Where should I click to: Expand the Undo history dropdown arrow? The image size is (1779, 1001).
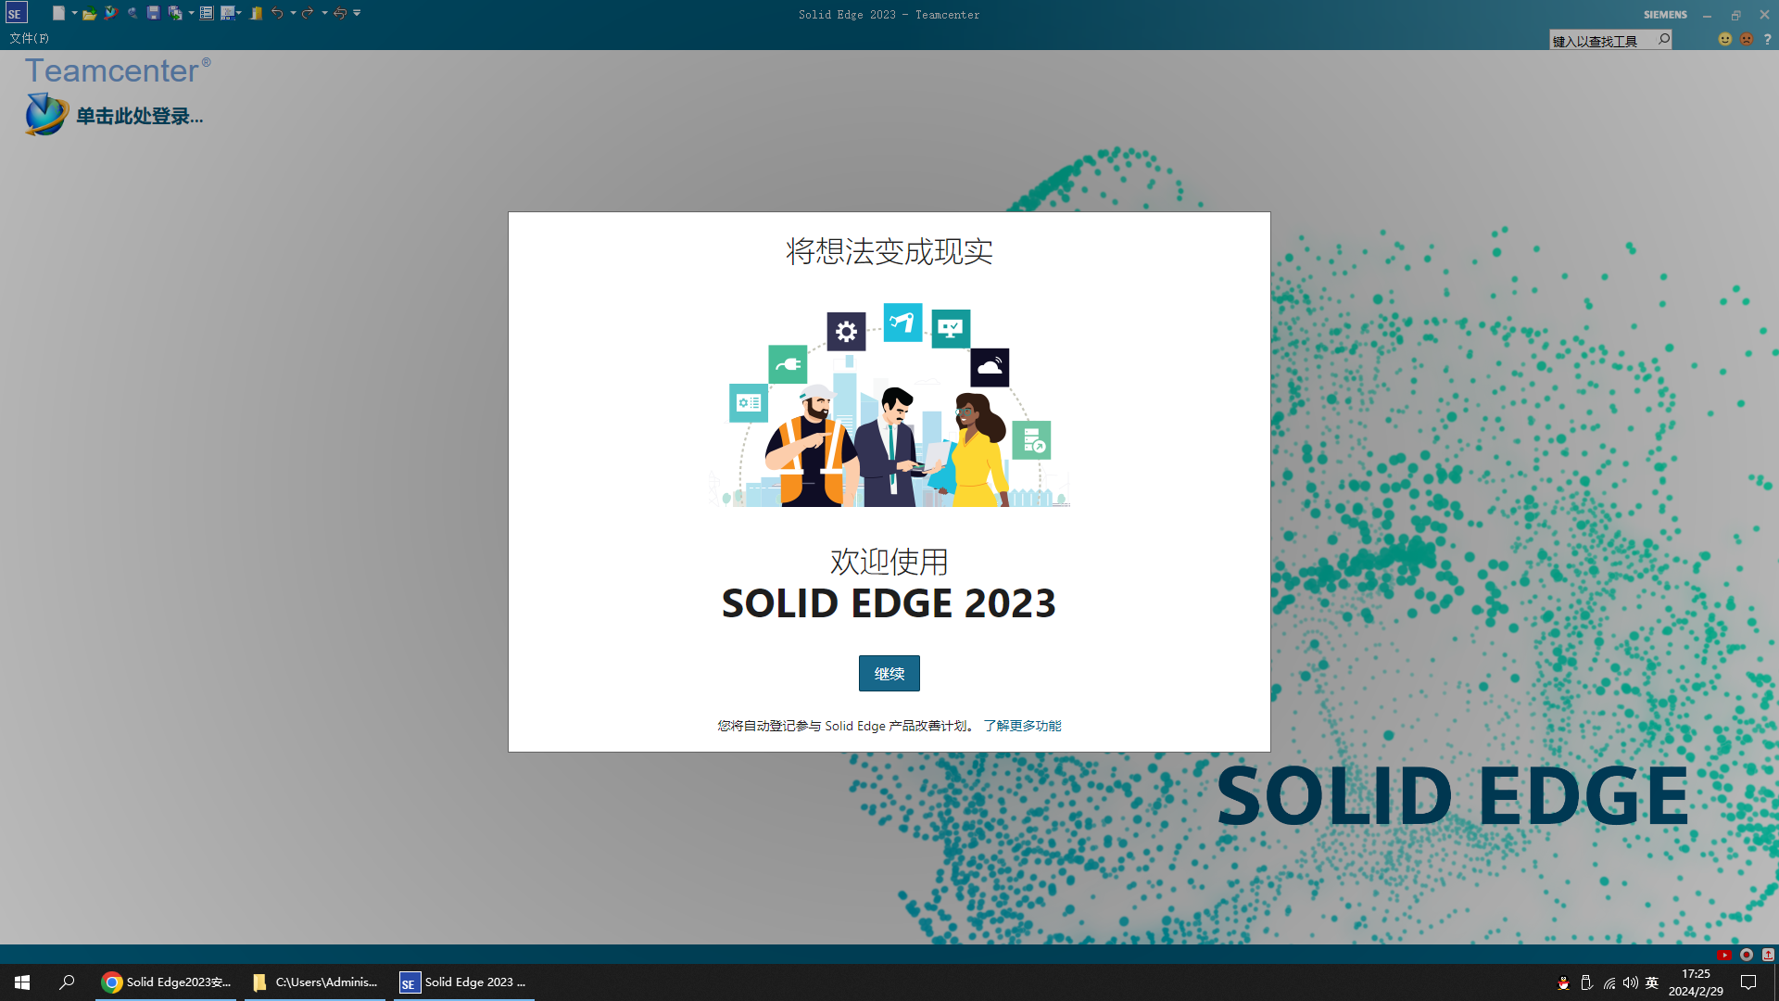click(x=293, y=13)
